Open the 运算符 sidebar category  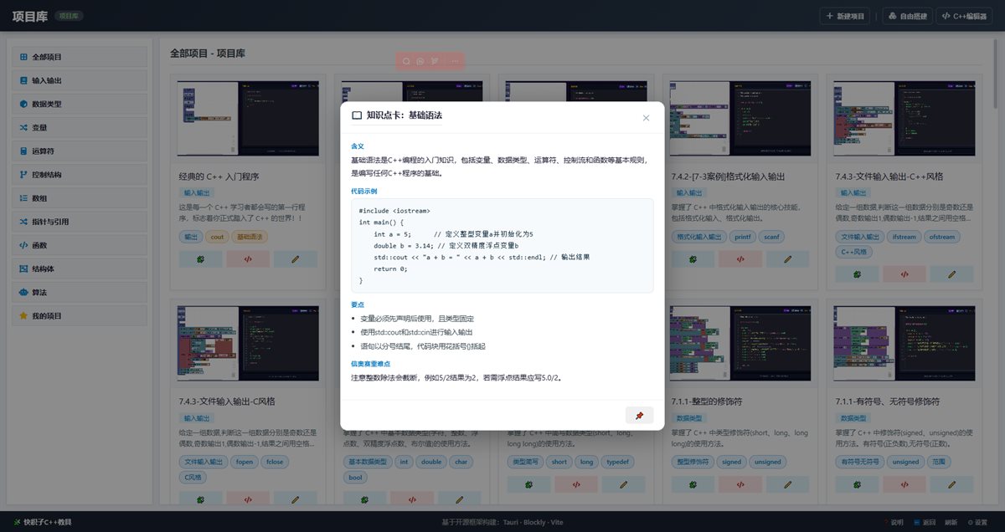coord(80,151)
